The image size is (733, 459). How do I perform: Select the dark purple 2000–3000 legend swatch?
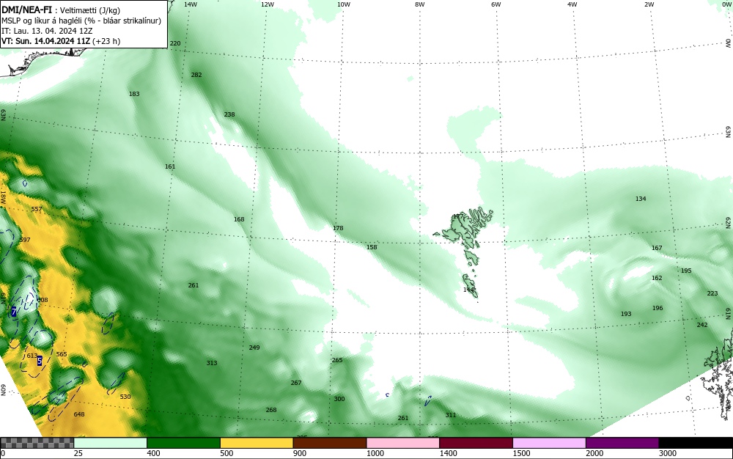point(622,443)
